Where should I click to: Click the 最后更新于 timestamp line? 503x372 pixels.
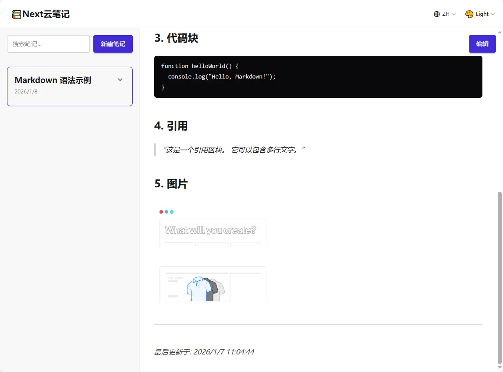pyautogui.click(x=204, y=352)
